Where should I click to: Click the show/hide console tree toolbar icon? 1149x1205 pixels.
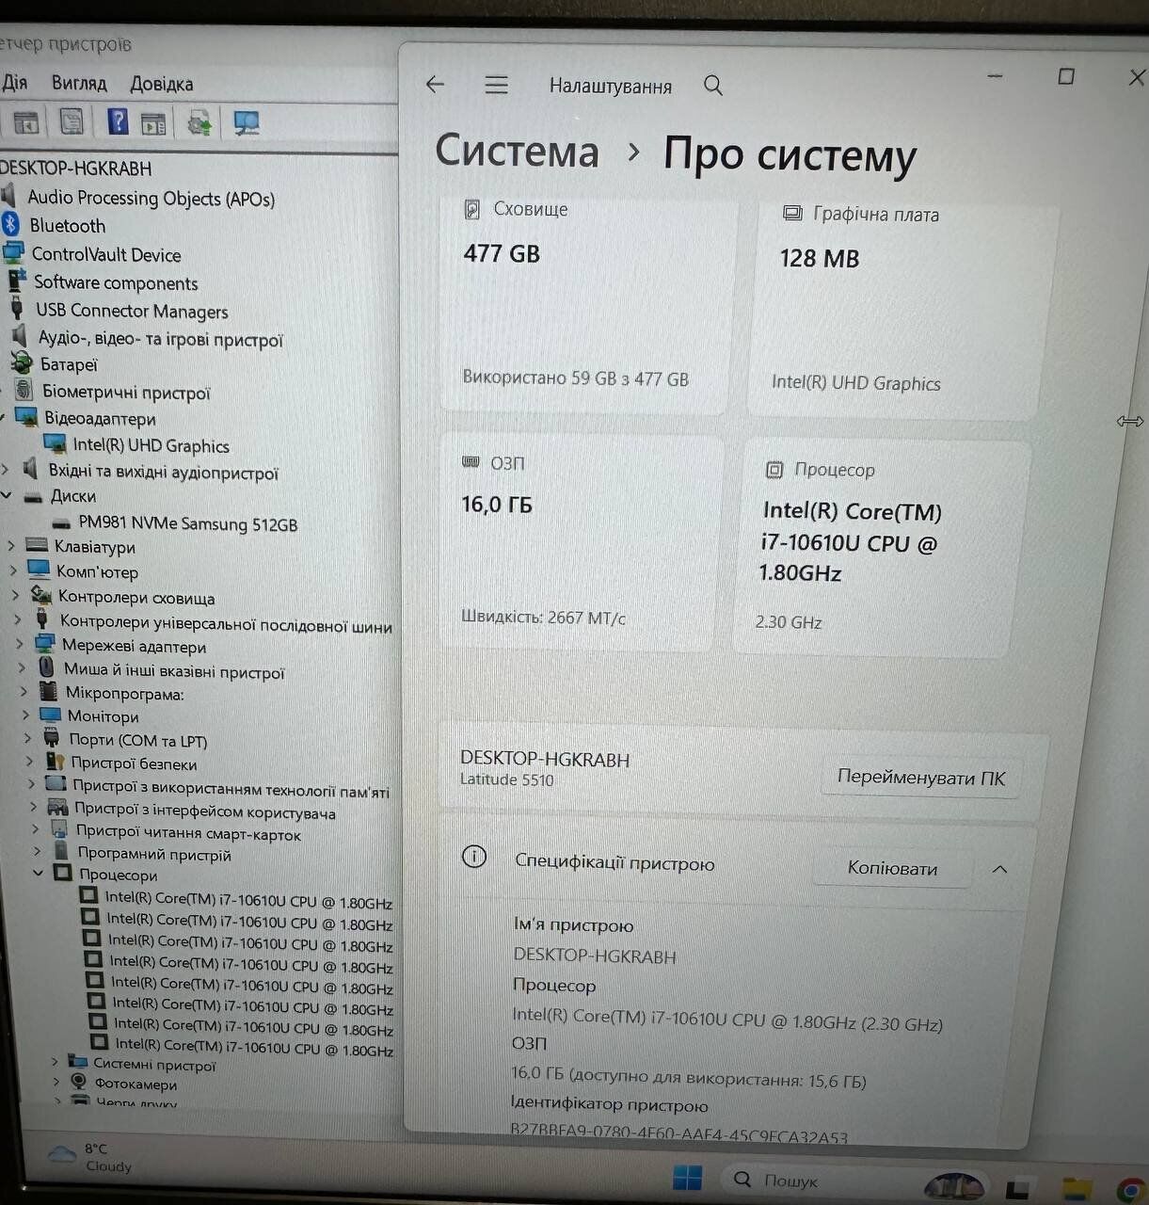pos(25,122)
